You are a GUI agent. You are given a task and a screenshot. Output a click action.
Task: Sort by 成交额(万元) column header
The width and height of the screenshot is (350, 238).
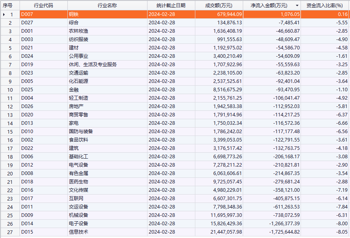point(218,6)
